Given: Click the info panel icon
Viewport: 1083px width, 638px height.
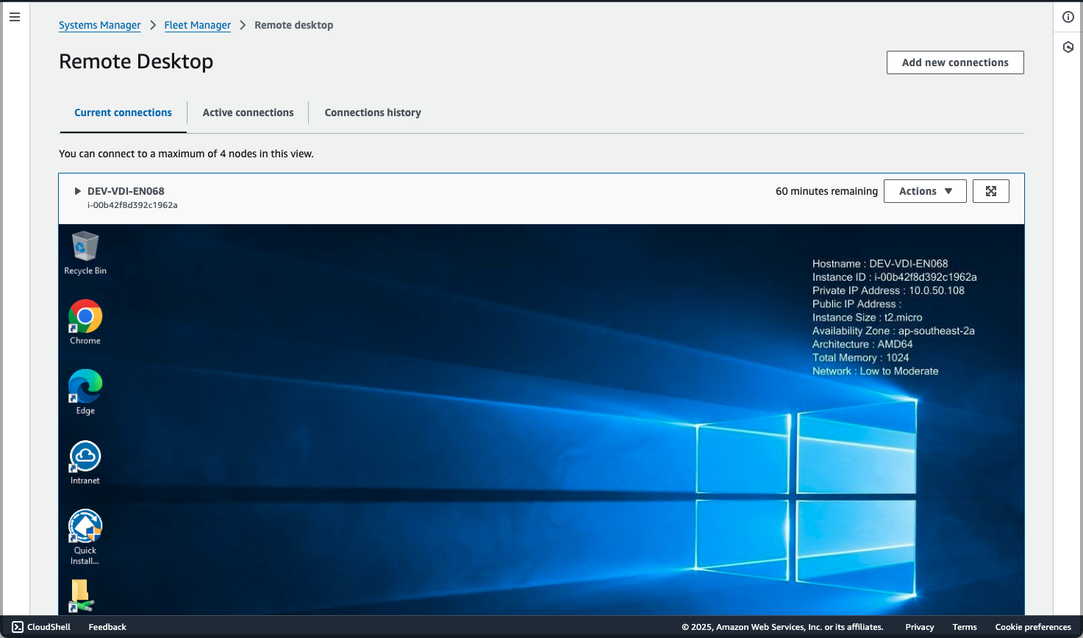Looking at the screenshot, I should pos(1068,17).
